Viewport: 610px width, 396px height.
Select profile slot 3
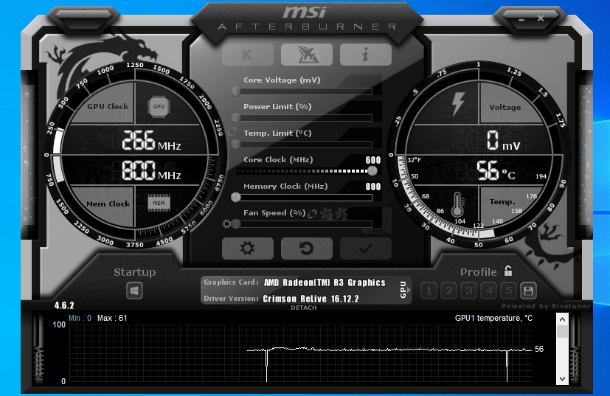point(469,291)
